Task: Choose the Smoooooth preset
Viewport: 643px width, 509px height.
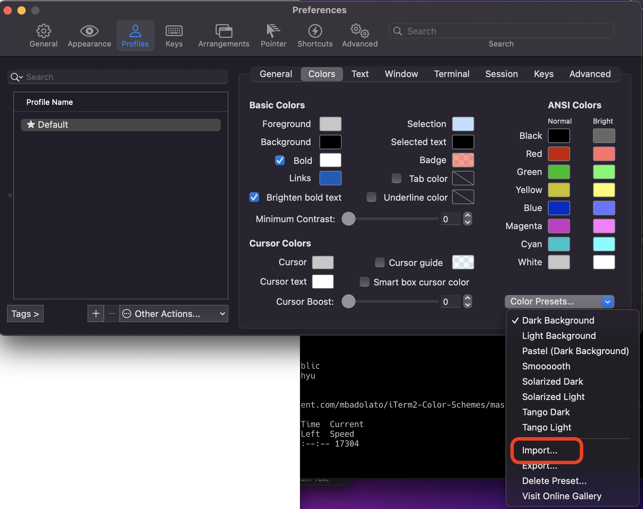Action: tap(572, 366)
